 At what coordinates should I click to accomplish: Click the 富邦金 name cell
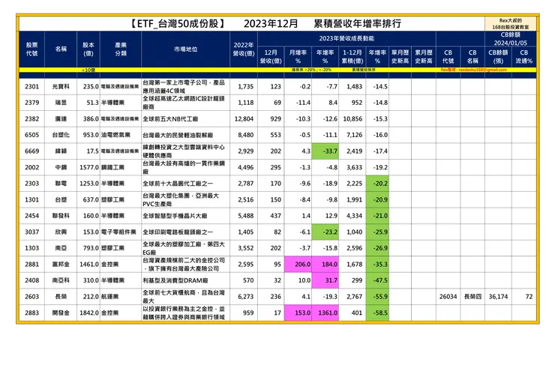(x=61, y=265)
